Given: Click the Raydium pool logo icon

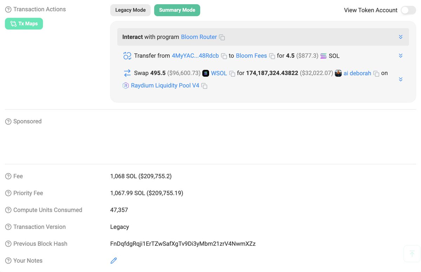Looking at the screenshot, I should (126, 86).
